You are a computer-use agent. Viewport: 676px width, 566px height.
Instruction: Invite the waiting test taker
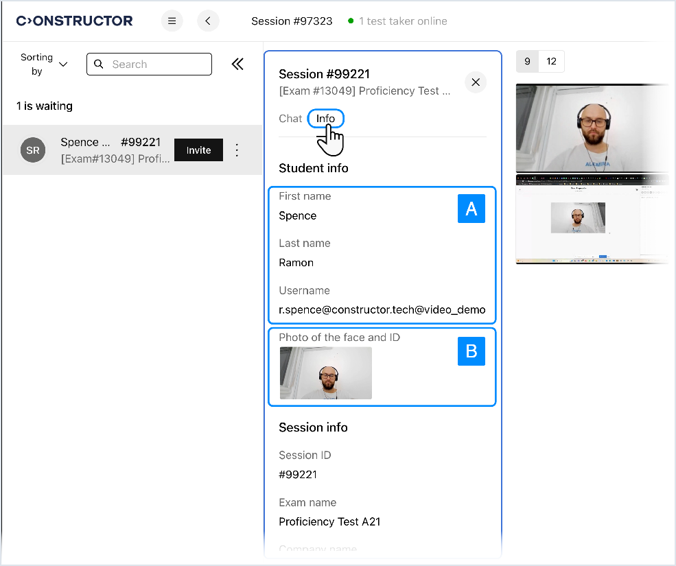(198, 150)
